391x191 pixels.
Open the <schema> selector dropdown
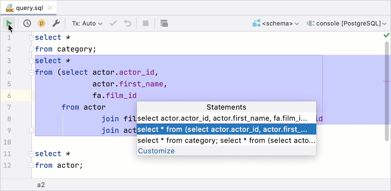coord(276,23)
